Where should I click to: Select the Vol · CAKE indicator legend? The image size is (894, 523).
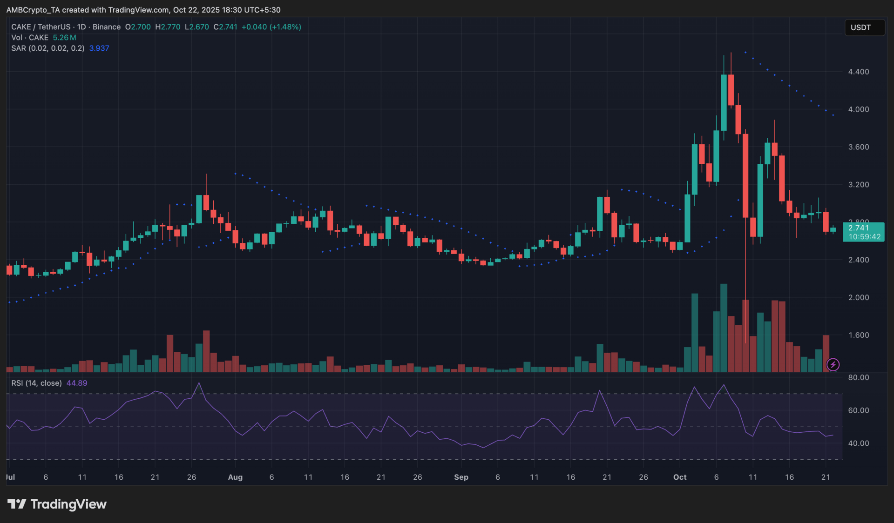click(x=30, y=38)
